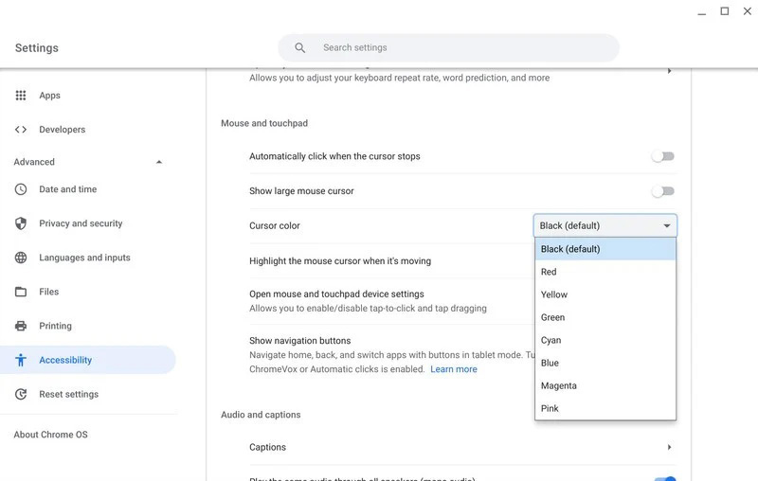Click the Files folder icon
This screenshot has height=481, width=758.
tap(21, 292)
